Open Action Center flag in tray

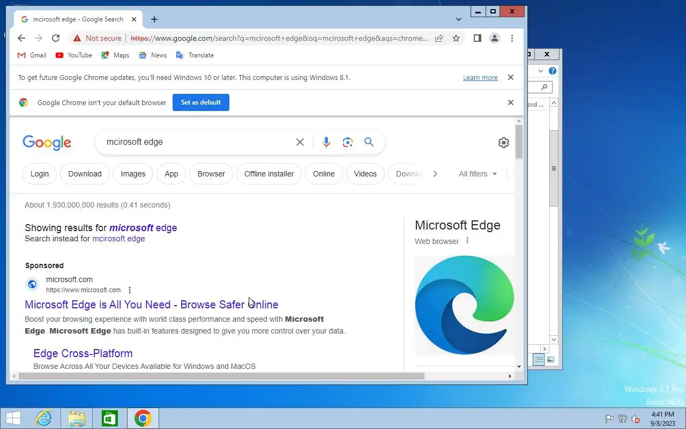(x=609, y=419)
